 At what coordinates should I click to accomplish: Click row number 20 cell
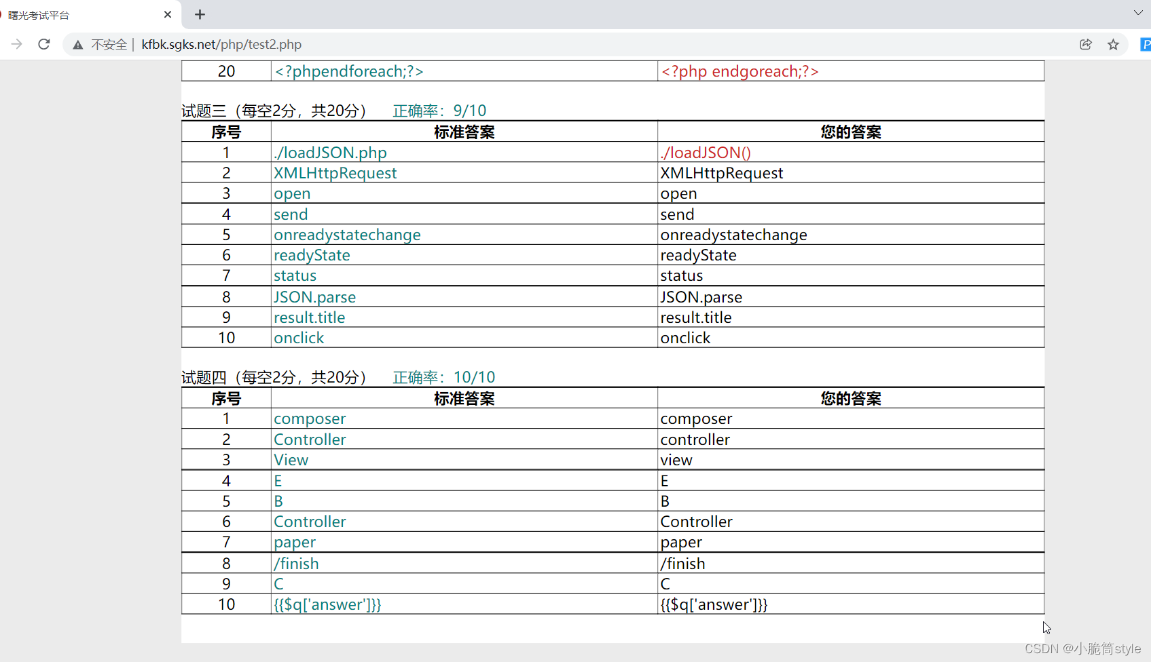point(226,71)
